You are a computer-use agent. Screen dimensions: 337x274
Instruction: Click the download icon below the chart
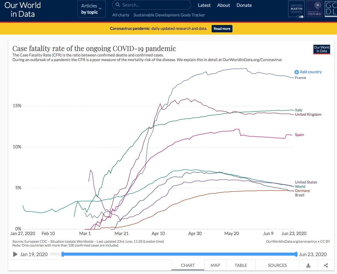pos(308,265)
